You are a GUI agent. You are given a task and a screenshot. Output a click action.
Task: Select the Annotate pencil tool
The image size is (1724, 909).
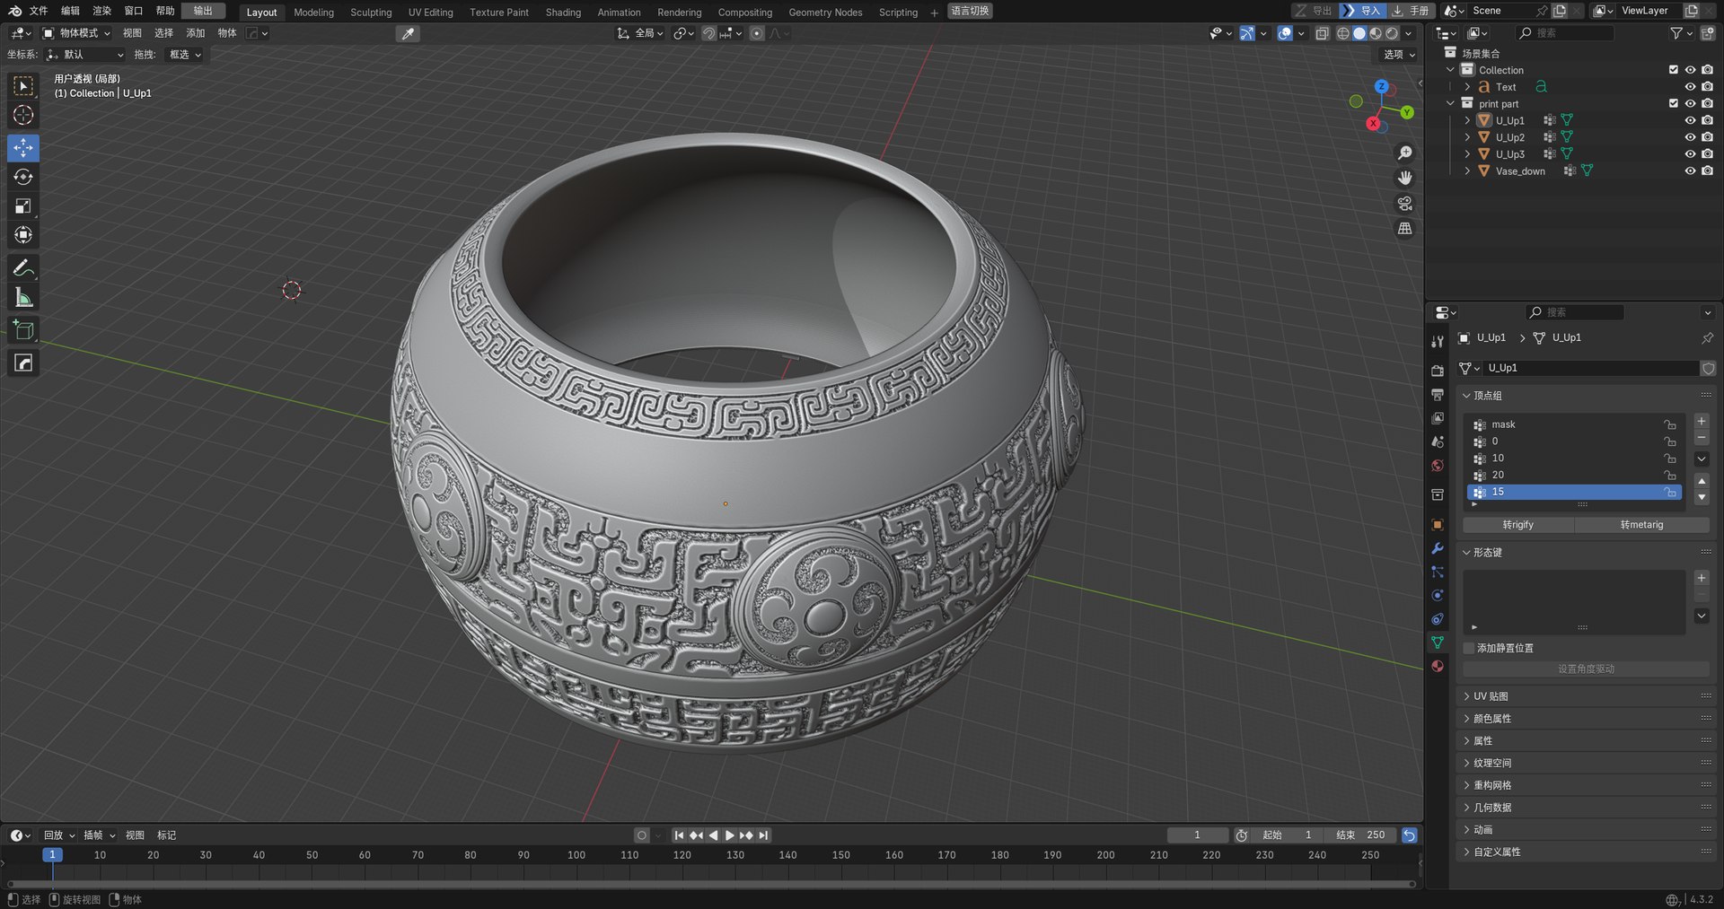click(x=23, y=268)
